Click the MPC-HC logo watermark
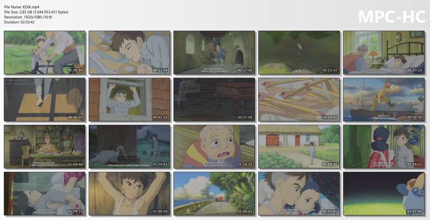This screenshot has height=220, width=430. 391,17
